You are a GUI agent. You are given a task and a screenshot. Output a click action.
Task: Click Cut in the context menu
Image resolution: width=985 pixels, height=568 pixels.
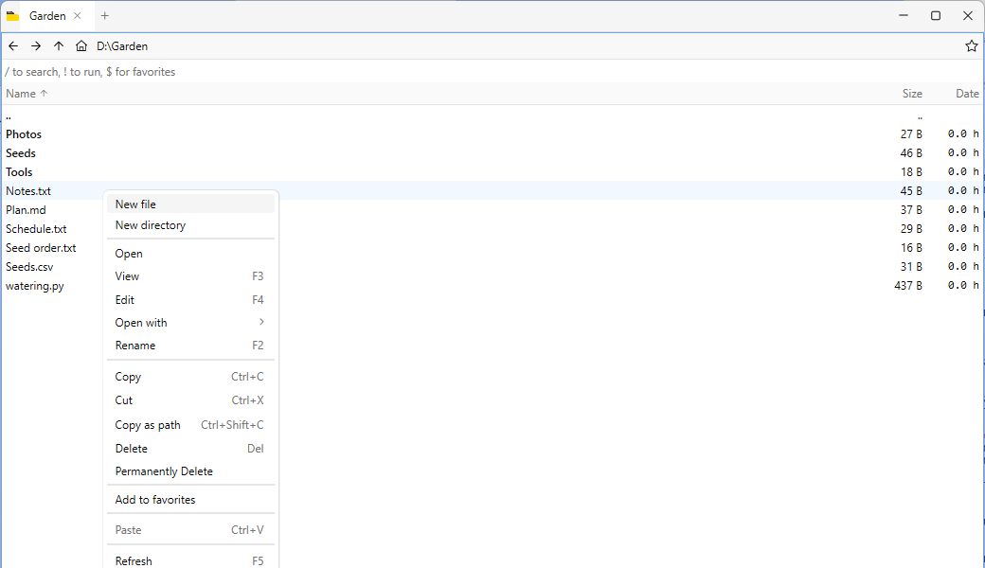pos(191,400)
